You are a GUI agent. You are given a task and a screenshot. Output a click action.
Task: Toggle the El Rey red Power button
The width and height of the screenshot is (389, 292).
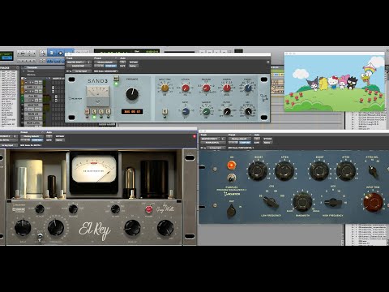click(148, 209)
